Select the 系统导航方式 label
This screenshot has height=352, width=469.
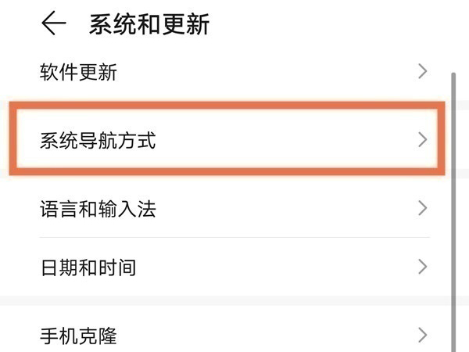(x=98, y=141)
